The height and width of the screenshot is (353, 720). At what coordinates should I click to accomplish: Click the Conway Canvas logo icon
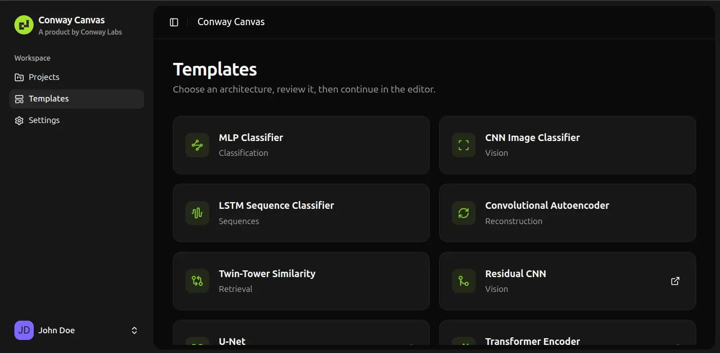(x=24, y=25)
